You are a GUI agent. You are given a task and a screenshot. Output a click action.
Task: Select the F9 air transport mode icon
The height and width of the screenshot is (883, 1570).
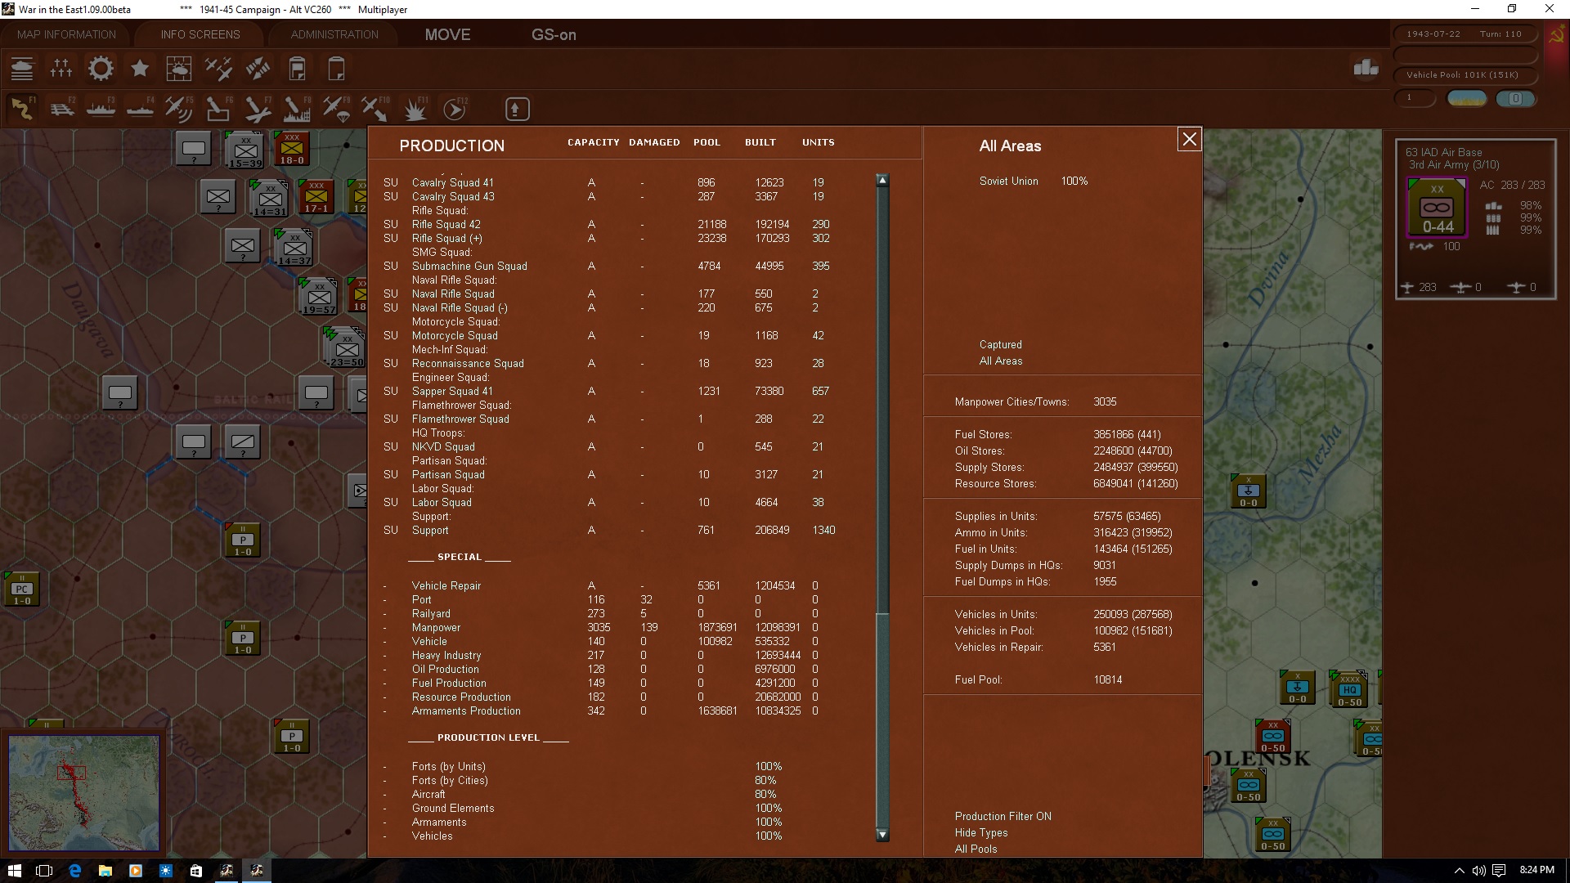tap(336, 109)
